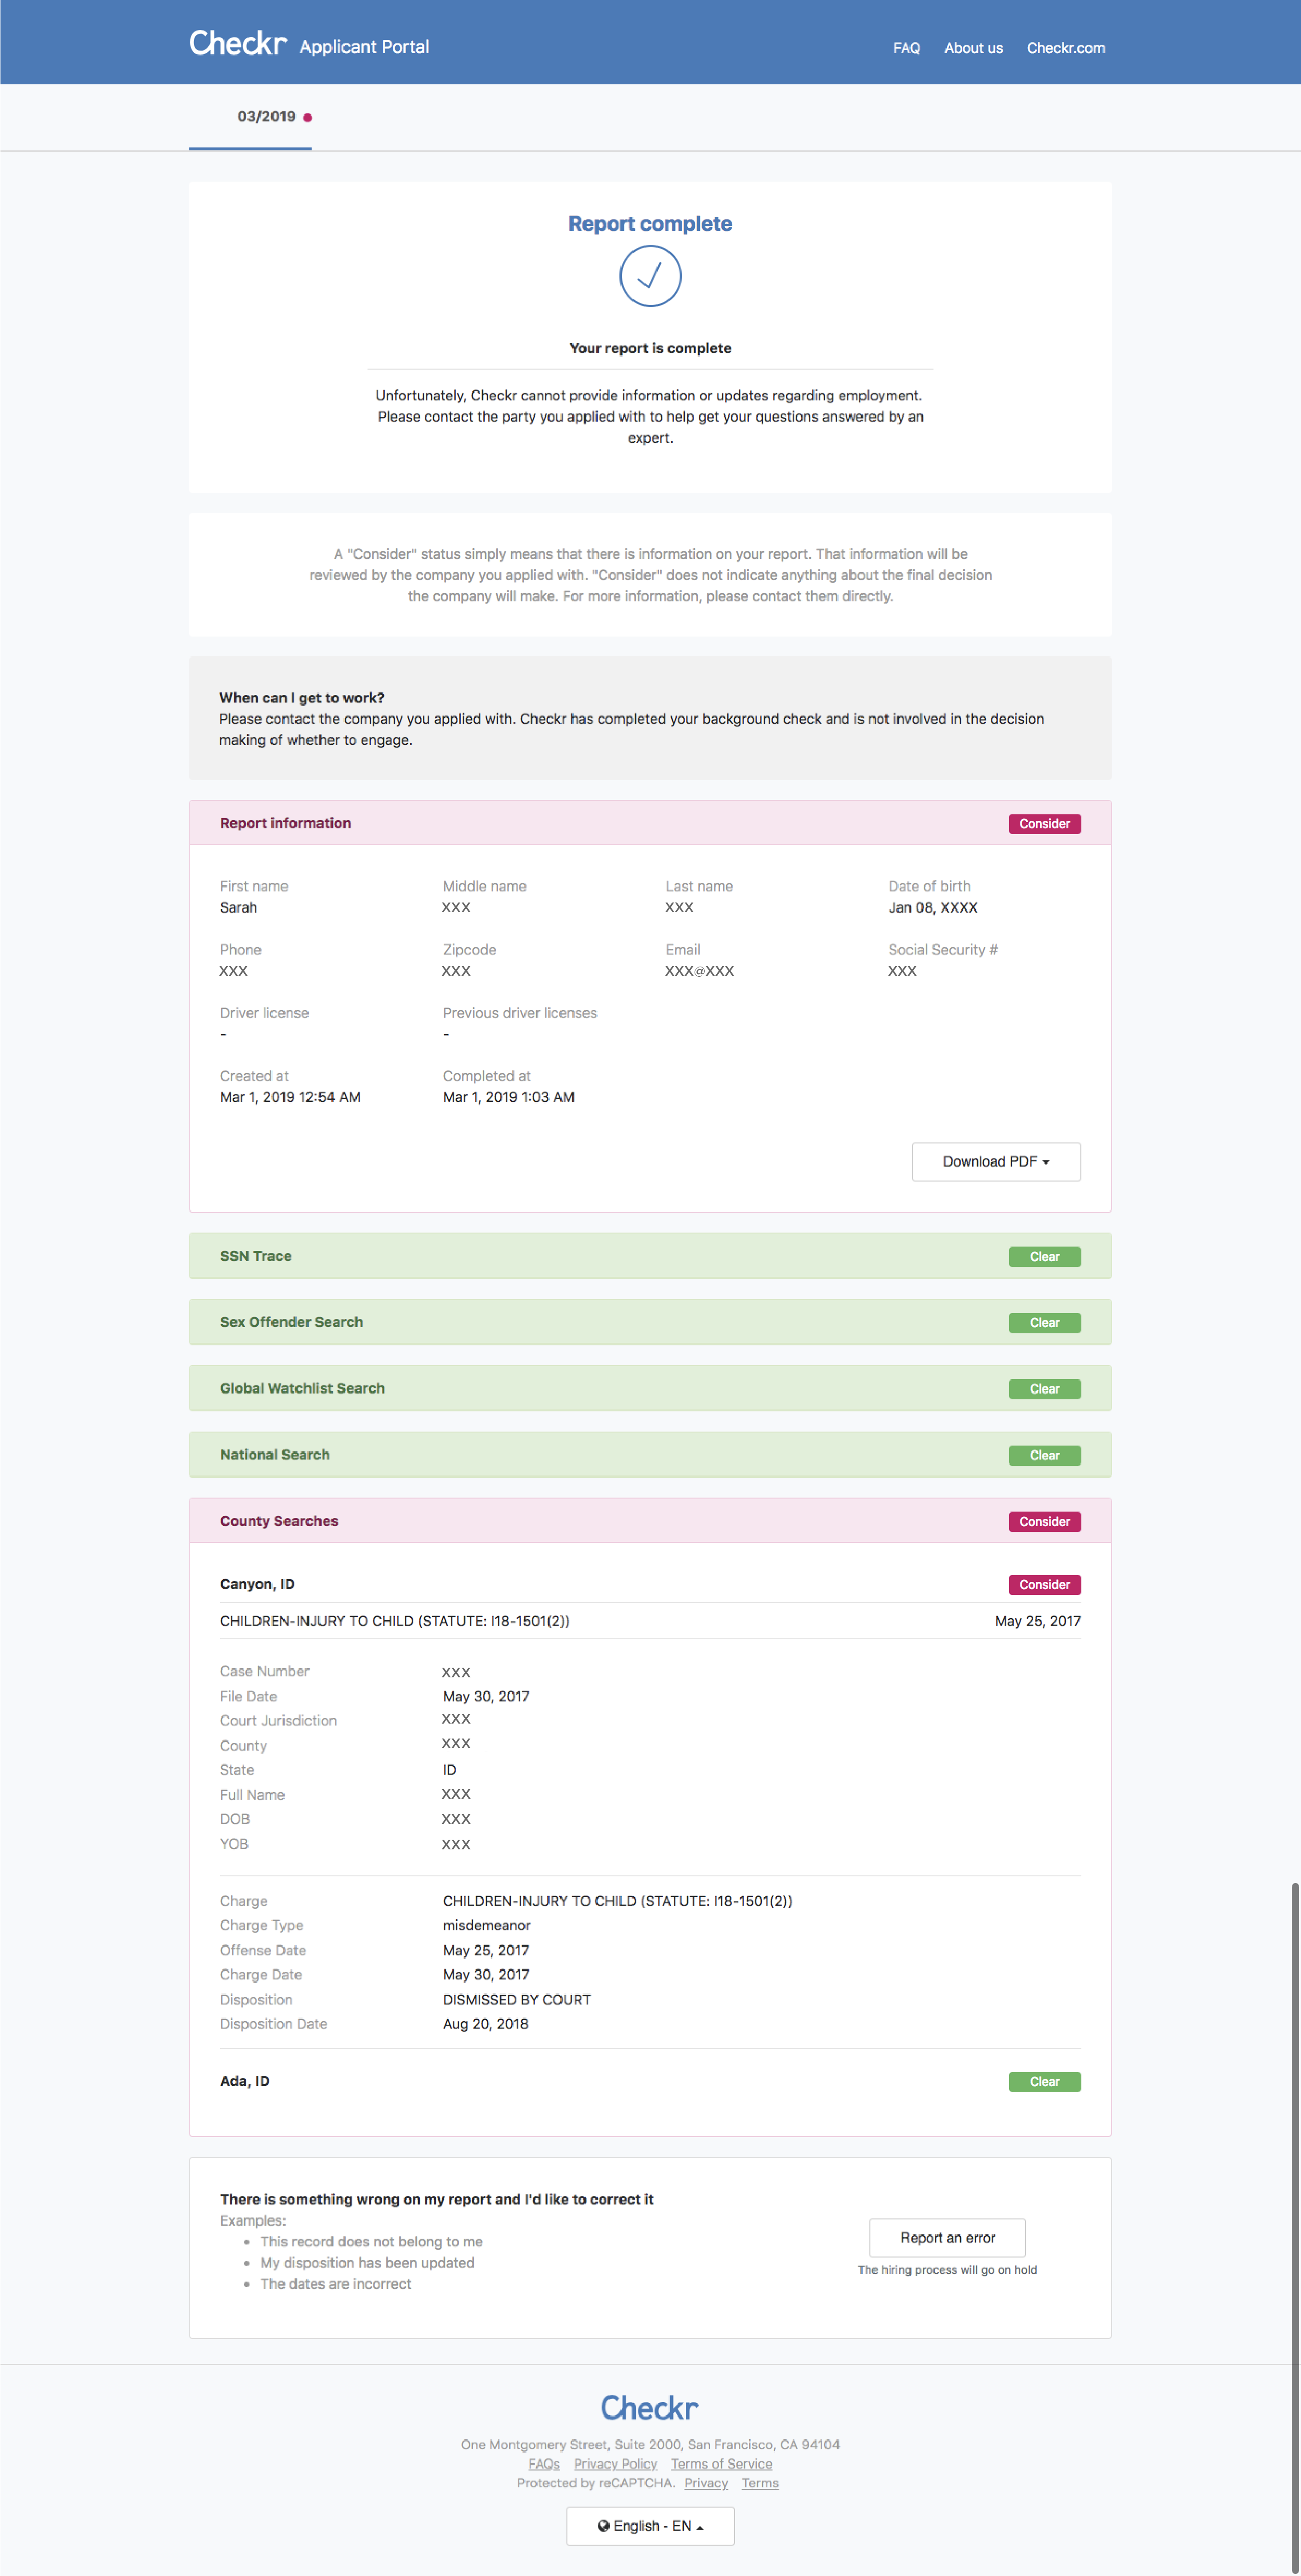Open English - EN language dropdown
Image resolution: width=1301 pixels, height=2576 pixels.
point(651,2526)
